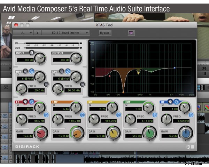The height and width of the screenshot is (167, 209).
Task: Click the HPF 20.0 Hz frequency field
Action: (36, 90)
